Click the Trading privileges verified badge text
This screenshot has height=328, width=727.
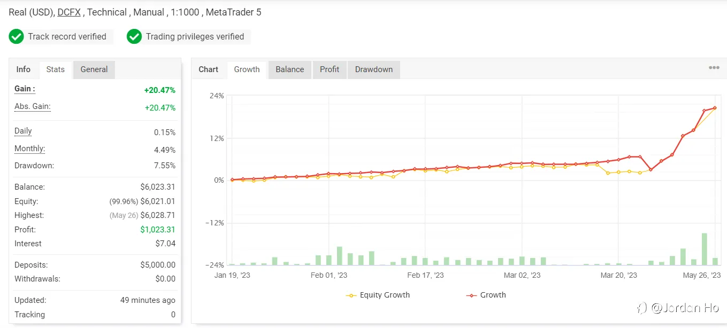195,37
